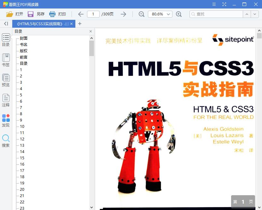Image resolution: width=262 pixels, height=210 pixels.
Task: Open the 书签 bookmarks sidebar panel
Action: tap(6, 60)
